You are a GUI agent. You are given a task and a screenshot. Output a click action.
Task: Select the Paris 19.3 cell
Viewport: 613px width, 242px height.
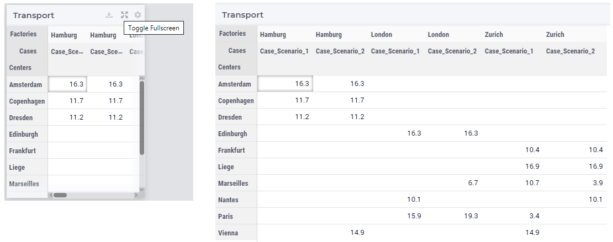point(452,216)
